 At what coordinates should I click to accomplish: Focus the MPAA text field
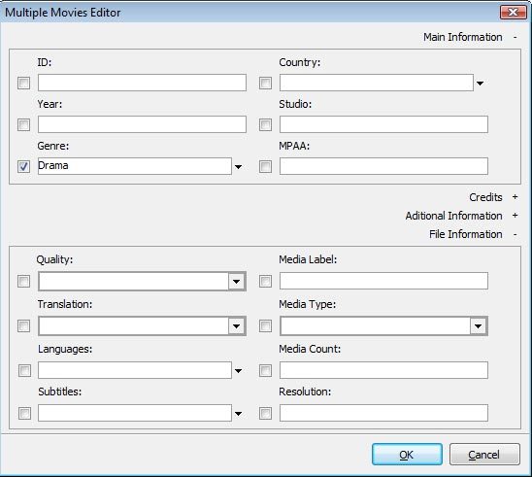pyautogui.click(x=383, y=166)
